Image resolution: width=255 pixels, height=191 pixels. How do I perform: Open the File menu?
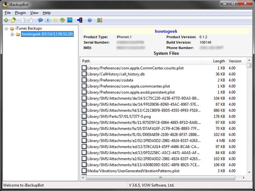(8, 13)
